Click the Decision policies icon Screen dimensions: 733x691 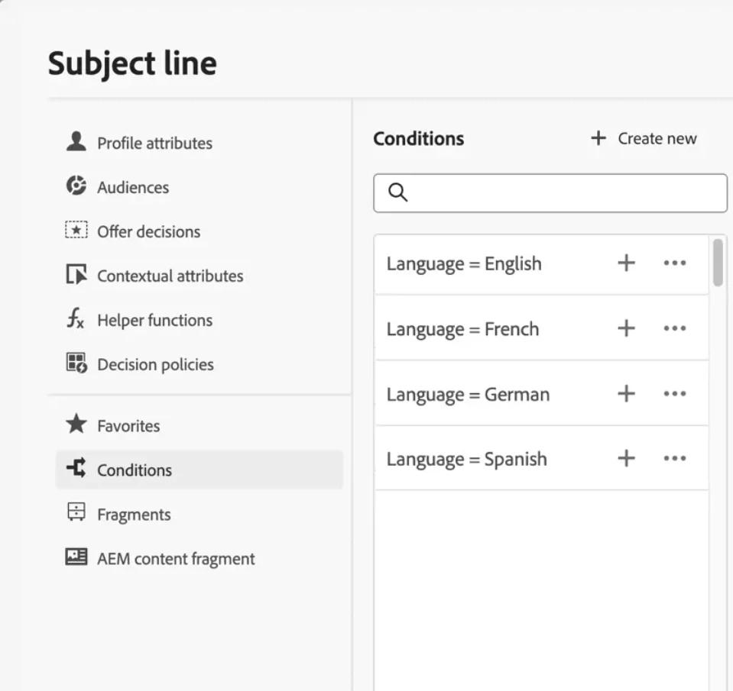[x=76, y=363]
